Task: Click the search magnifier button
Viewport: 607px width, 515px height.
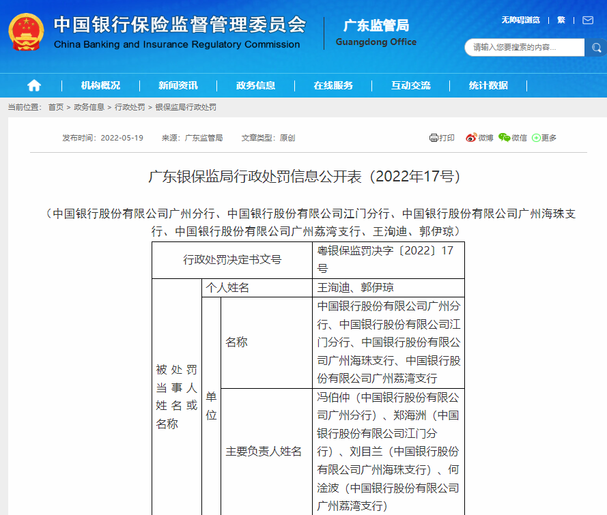Action: [595, 48]
